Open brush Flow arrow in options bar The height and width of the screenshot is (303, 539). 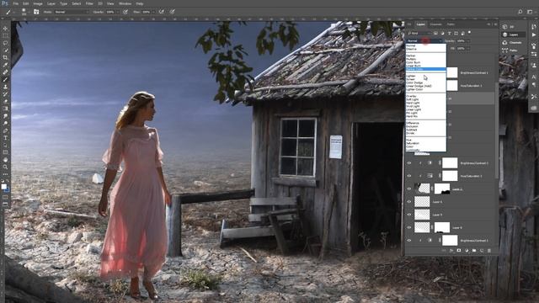click(153, 12)
